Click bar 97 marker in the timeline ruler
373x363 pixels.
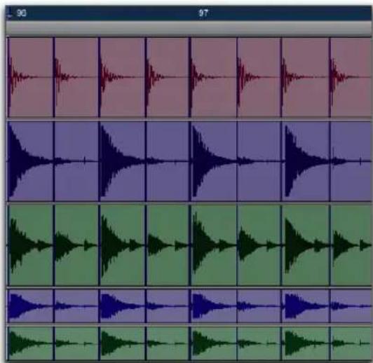pyautogui.click(x=203, y=13)
